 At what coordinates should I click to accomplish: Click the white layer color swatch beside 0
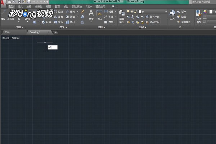(x=140, y=12)
